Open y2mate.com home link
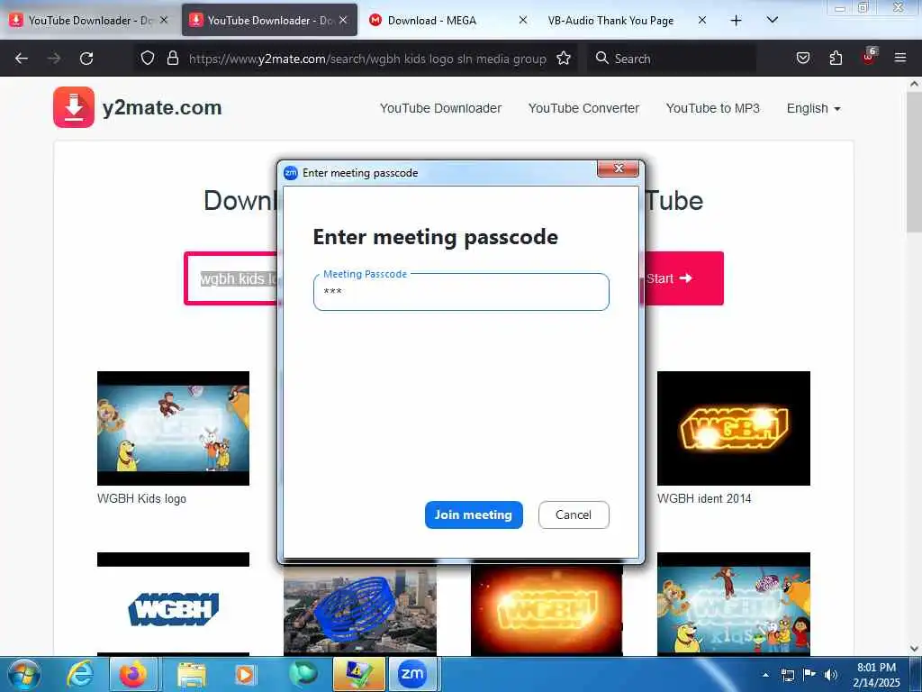The height and width of the screenshot is (692, 922). [x=162, y=108]
